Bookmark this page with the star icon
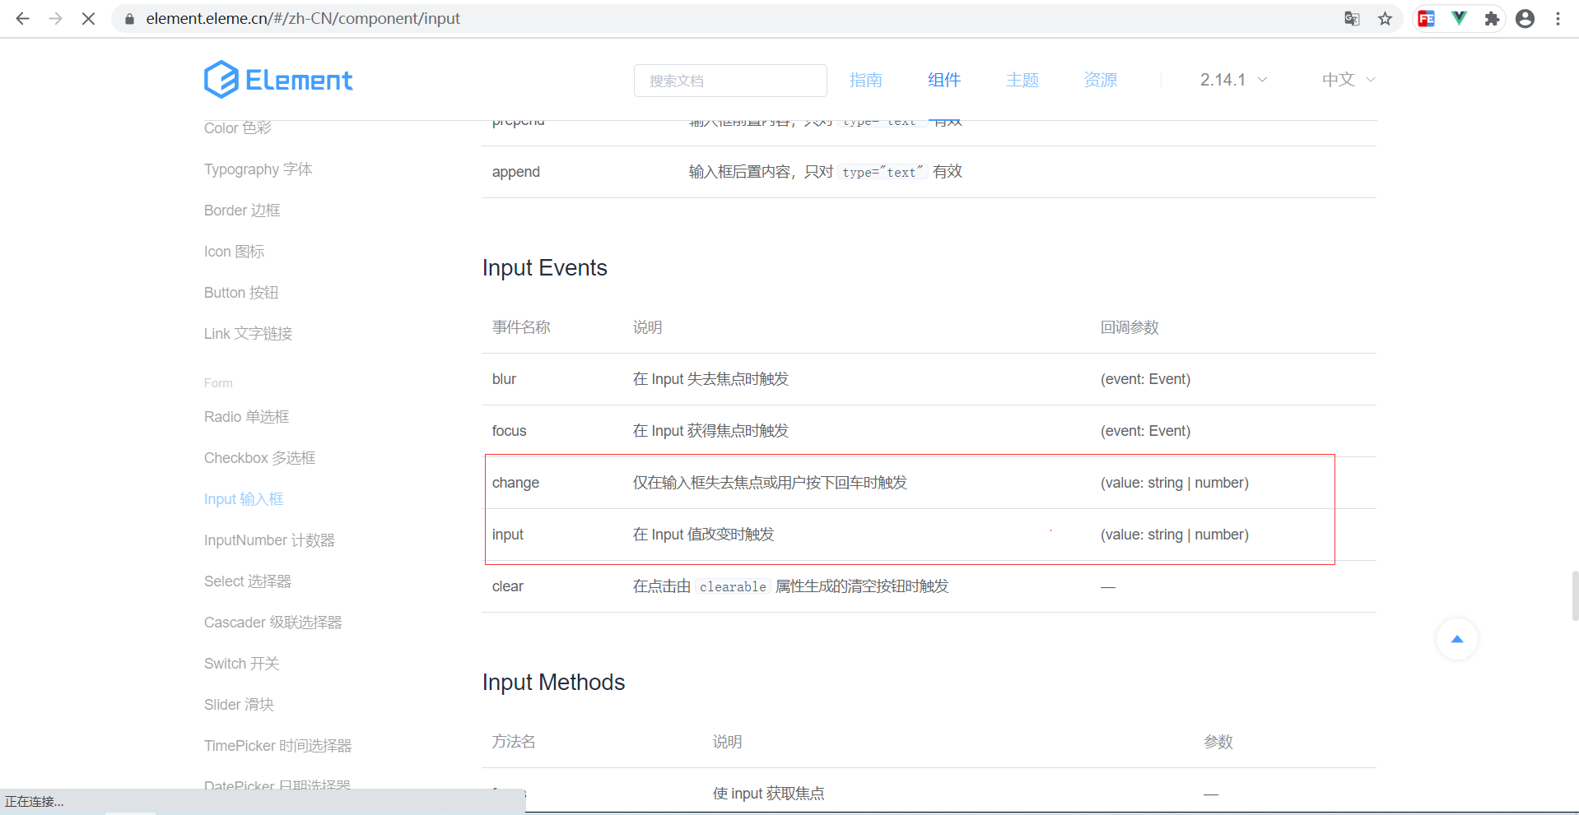Viewport: 1579px width, 815px height. (1385, 18)
